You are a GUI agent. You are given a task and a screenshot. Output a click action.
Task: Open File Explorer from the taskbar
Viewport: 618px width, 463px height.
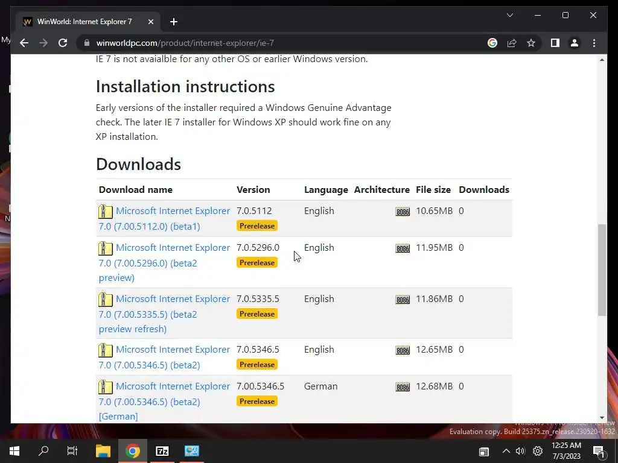pos(103,451)
